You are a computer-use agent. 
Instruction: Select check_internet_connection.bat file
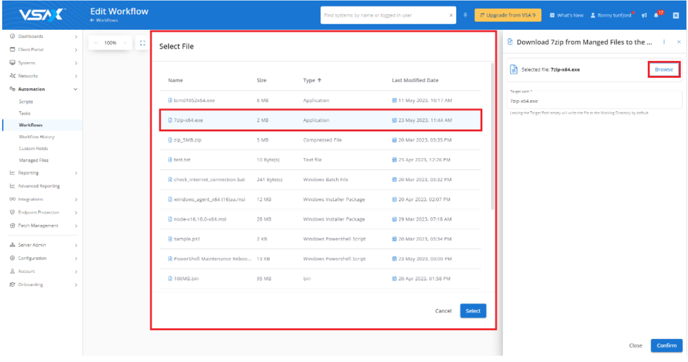point(320,180)
